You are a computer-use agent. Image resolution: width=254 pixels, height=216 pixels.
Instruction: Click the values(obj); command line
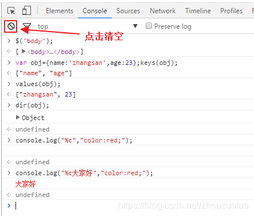pos(38,84)
